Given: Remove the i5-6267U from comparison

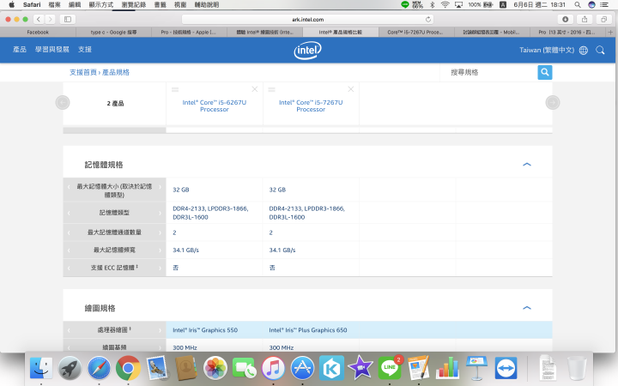Looking at the screenshot, I should tap(255, 89).
